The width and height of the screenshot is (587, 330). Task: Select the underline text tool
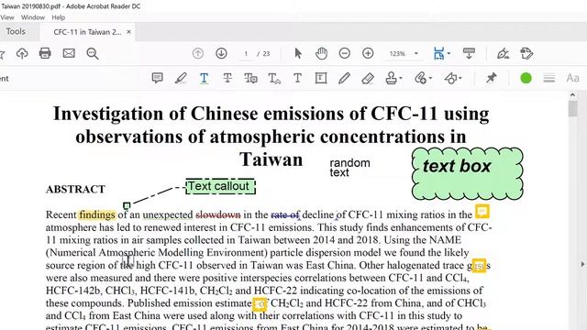point(204,78)
